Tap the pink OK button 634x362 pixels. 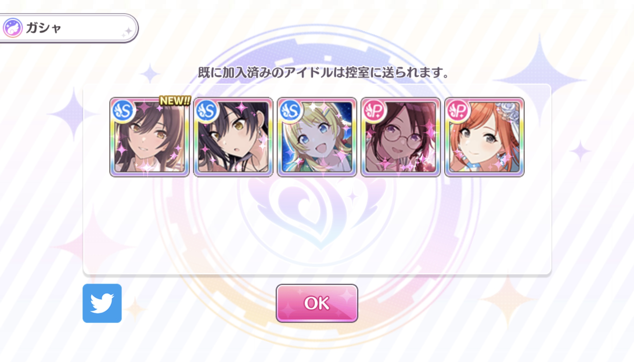317,303
